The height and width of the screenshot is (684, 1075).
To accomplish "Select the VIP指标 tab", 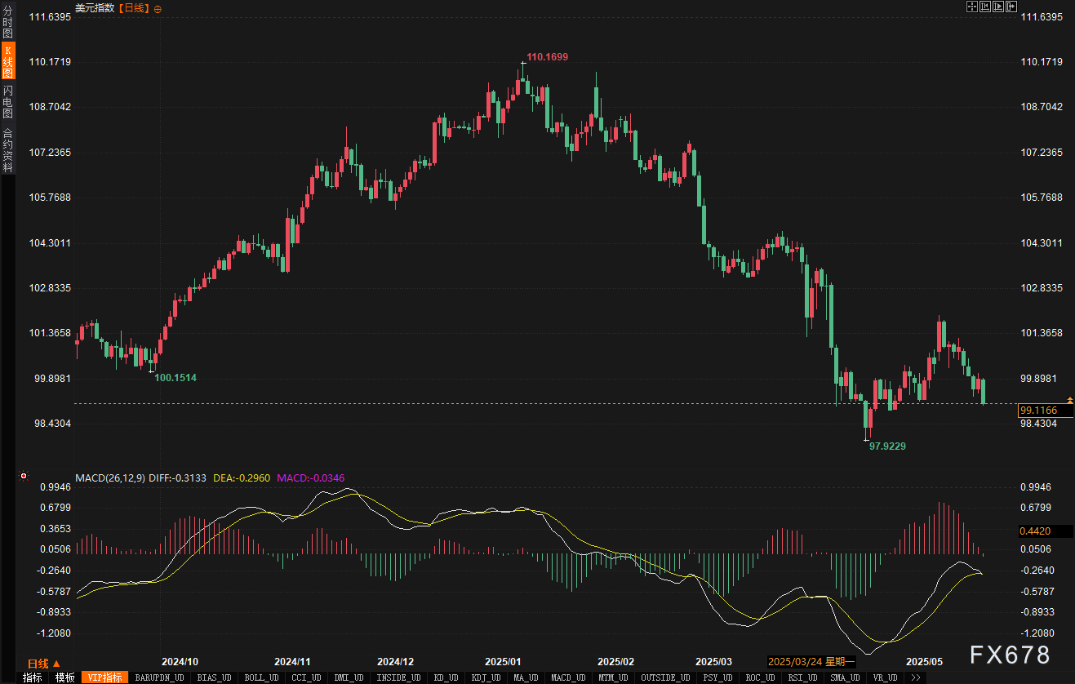I will (104, 677).
